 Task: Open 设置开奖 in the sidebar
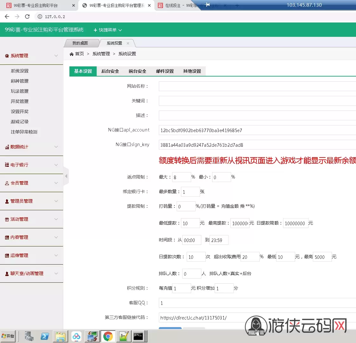pos(20,112)
